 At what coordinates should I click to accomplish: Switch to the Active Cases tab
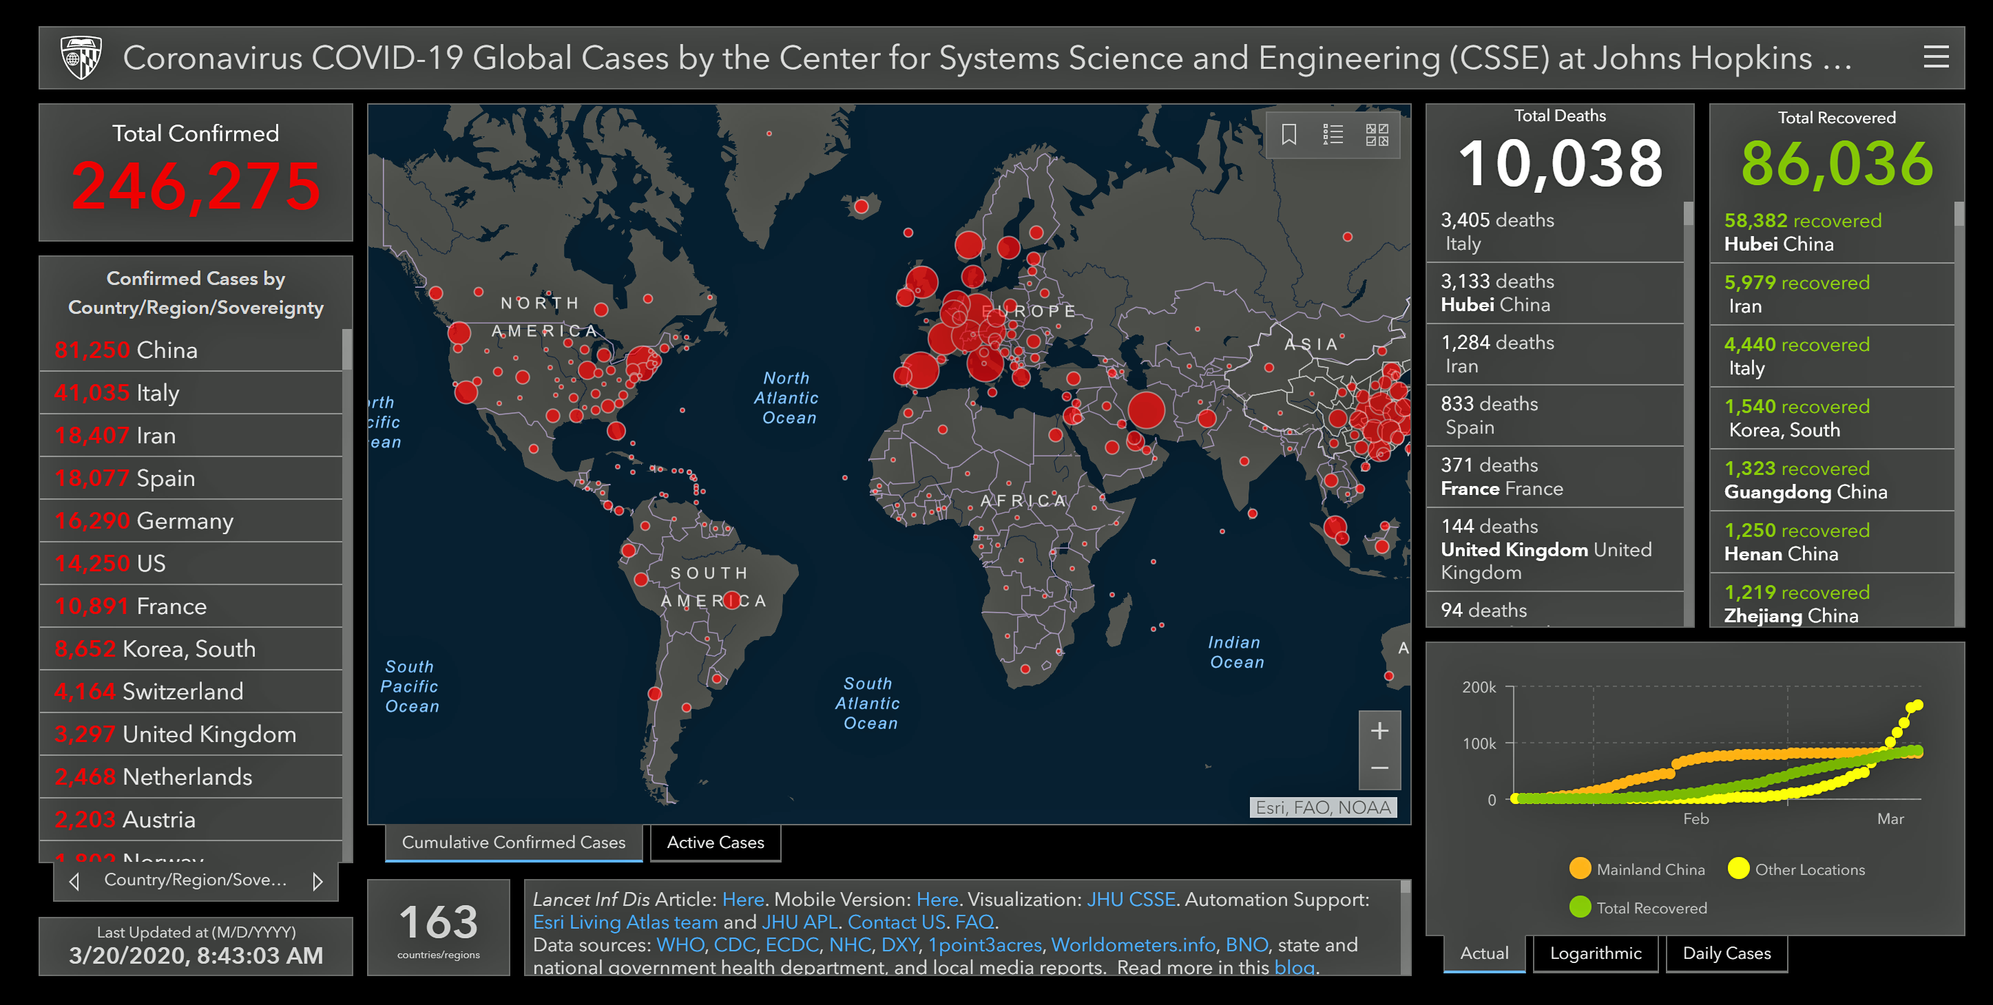715,843
